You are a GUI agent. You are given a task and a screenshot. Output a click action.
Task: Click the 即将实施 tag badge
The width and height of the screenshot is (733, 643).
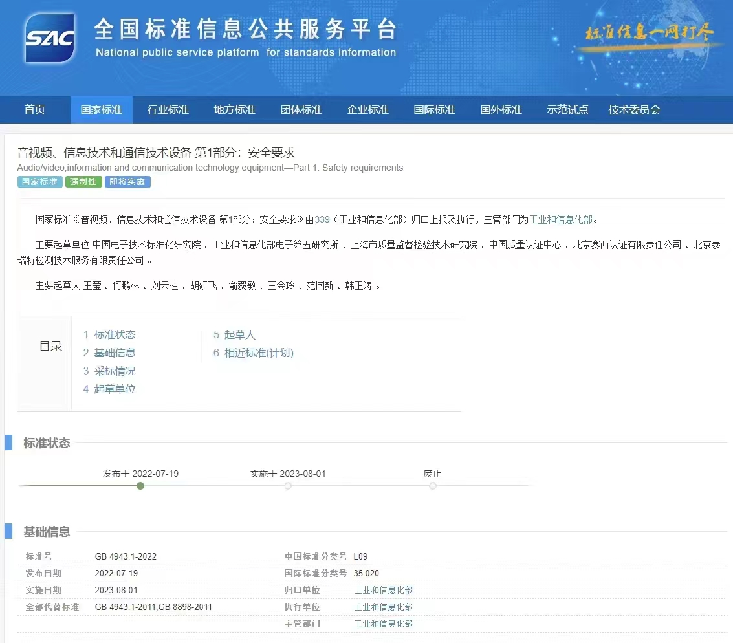(127, 182)
